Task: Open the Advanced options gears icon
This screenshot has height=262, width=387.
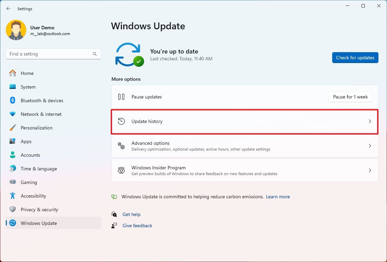Action: coord(121,146)
